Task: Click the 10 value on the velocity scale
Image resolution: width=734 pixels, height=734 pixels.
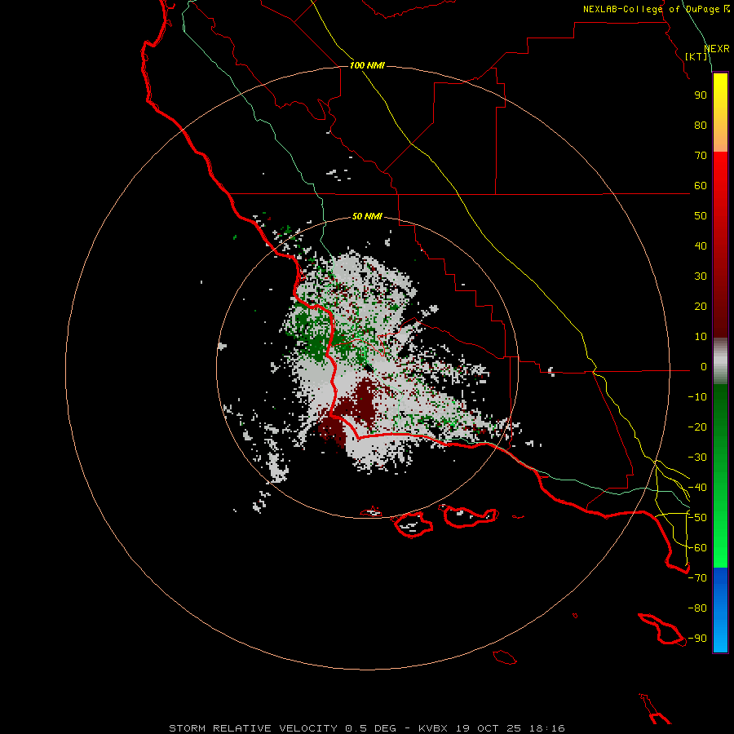Action: pos(701,337)
